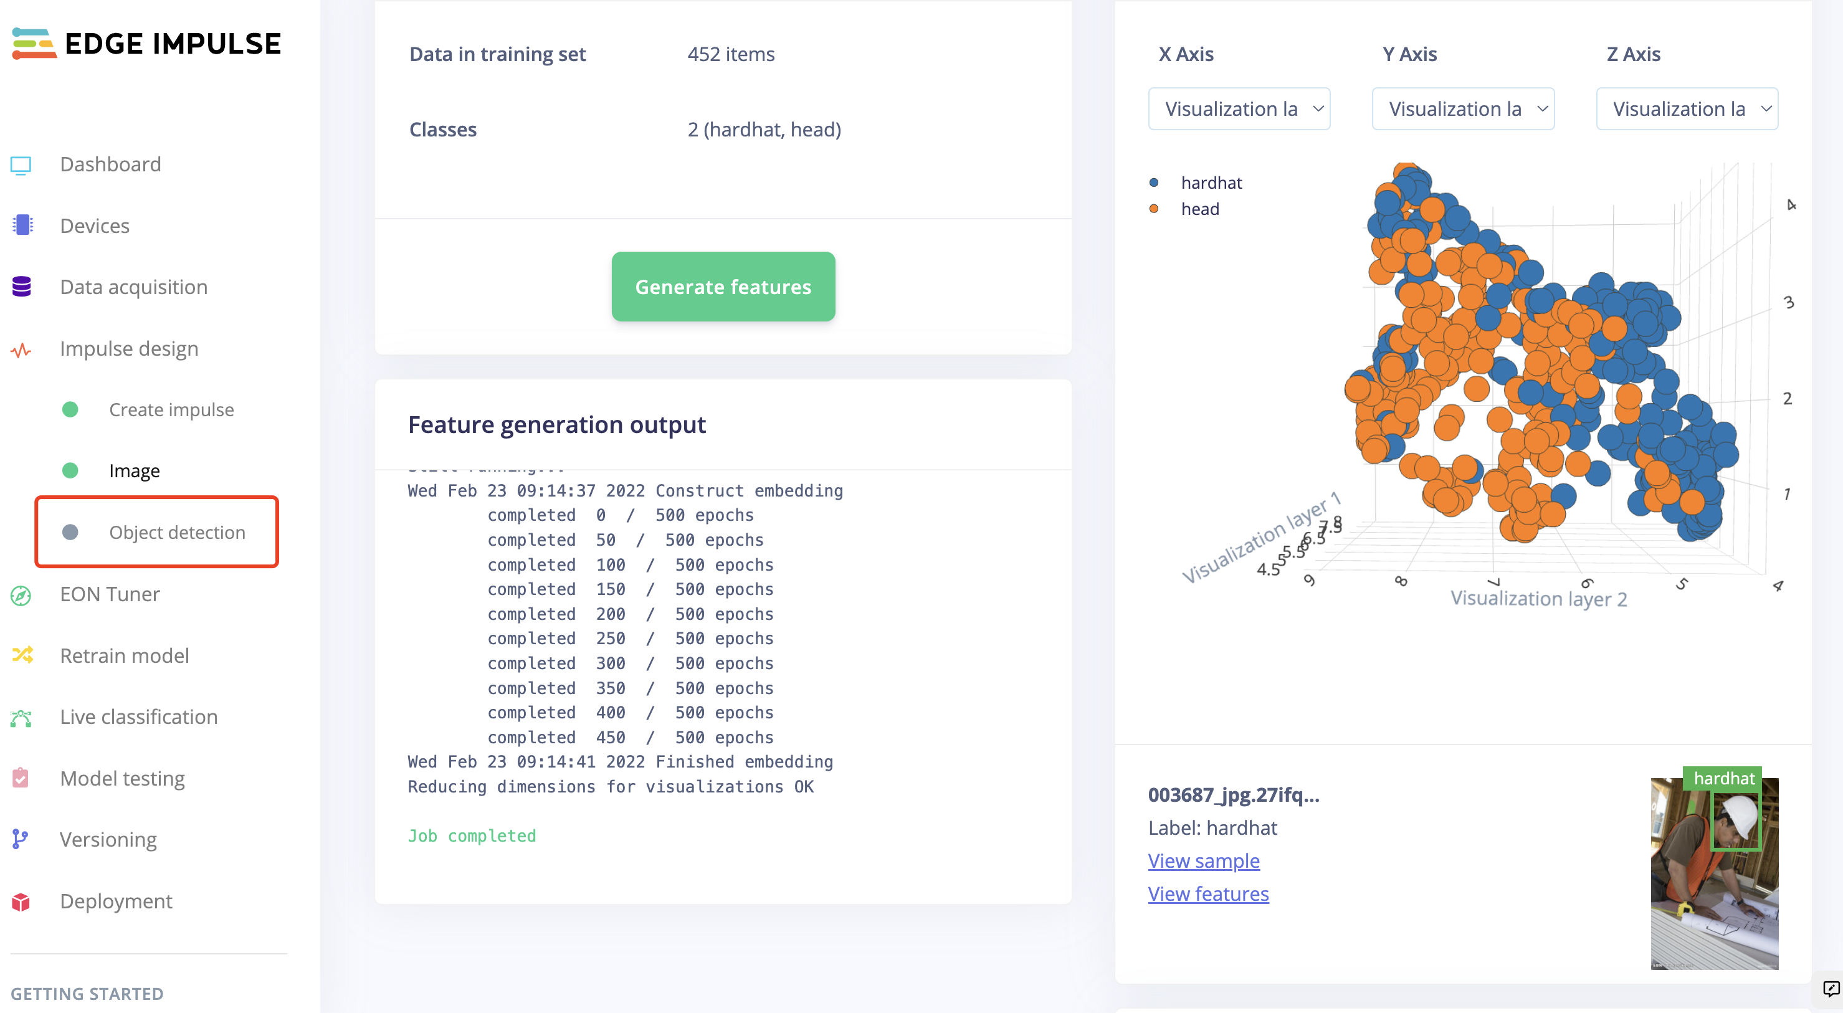1843x1013 pixels.
Task: Click the Retrain model shuffle icon
Action: click(22, 655)
